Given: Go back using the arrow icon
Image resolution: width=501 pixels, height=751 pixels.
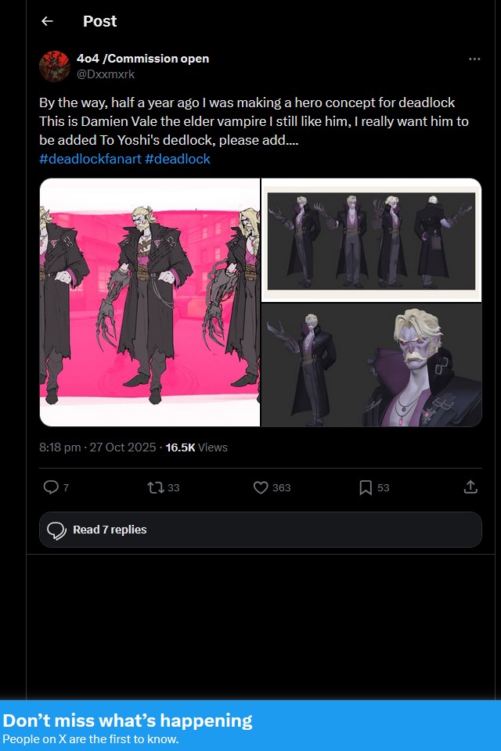Looking at the screenshot, I should pos(47,21).
